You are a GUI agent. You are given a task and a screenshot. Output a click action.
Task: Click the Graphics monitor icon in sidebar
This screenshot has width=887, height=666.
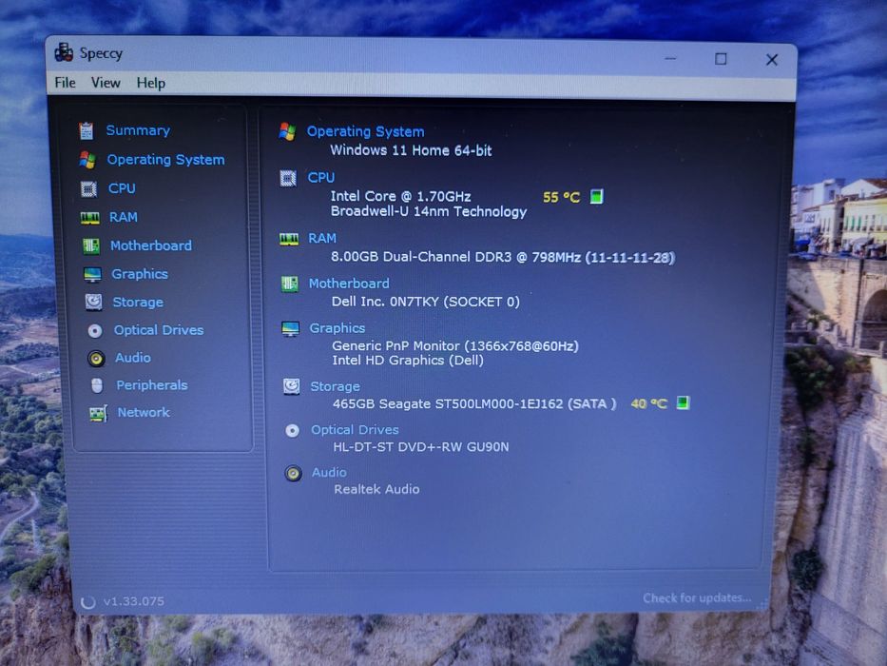pos(92,275)
